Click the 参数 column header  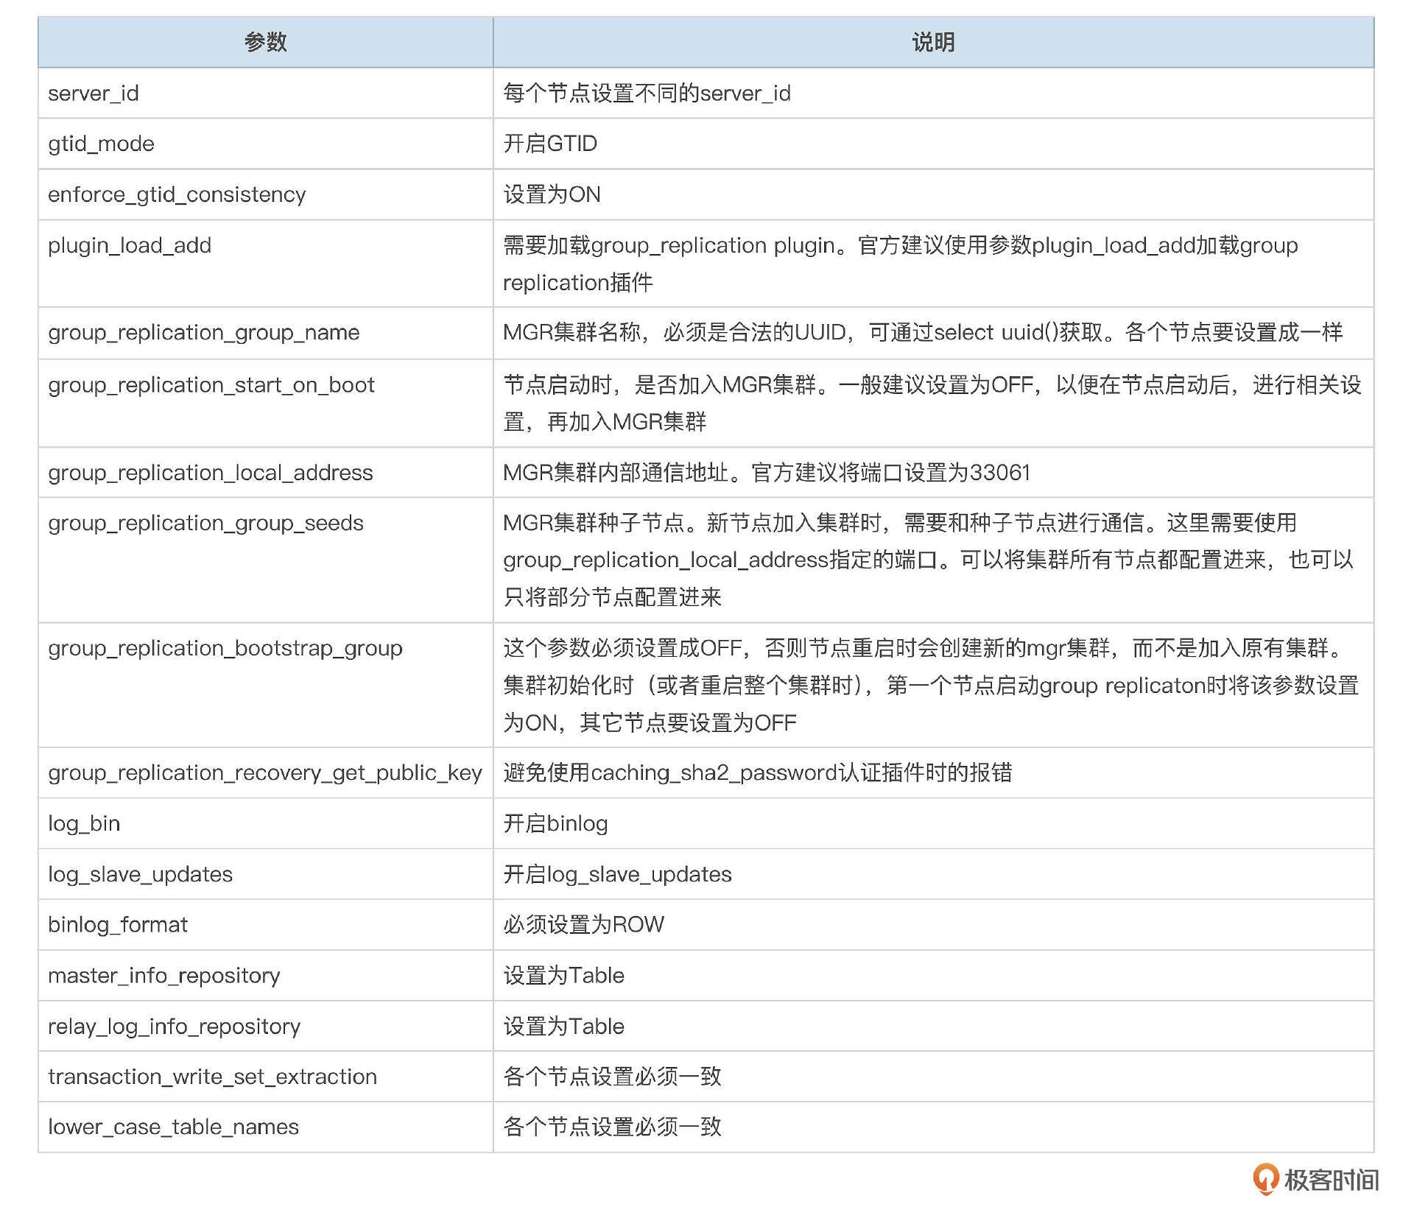click(265, 42)
